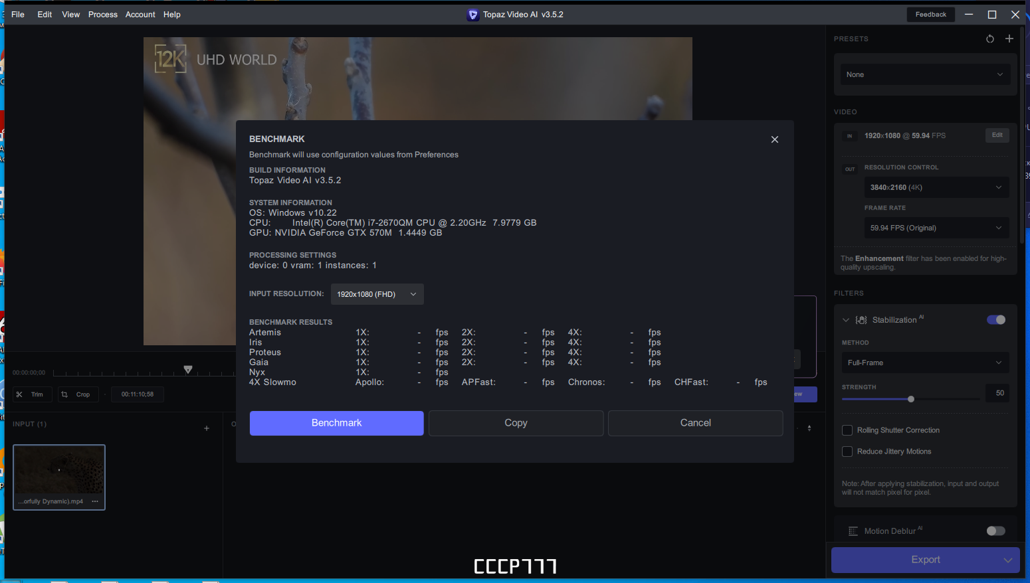
Task: Close the Benchmark dialog
Action: 774,139
